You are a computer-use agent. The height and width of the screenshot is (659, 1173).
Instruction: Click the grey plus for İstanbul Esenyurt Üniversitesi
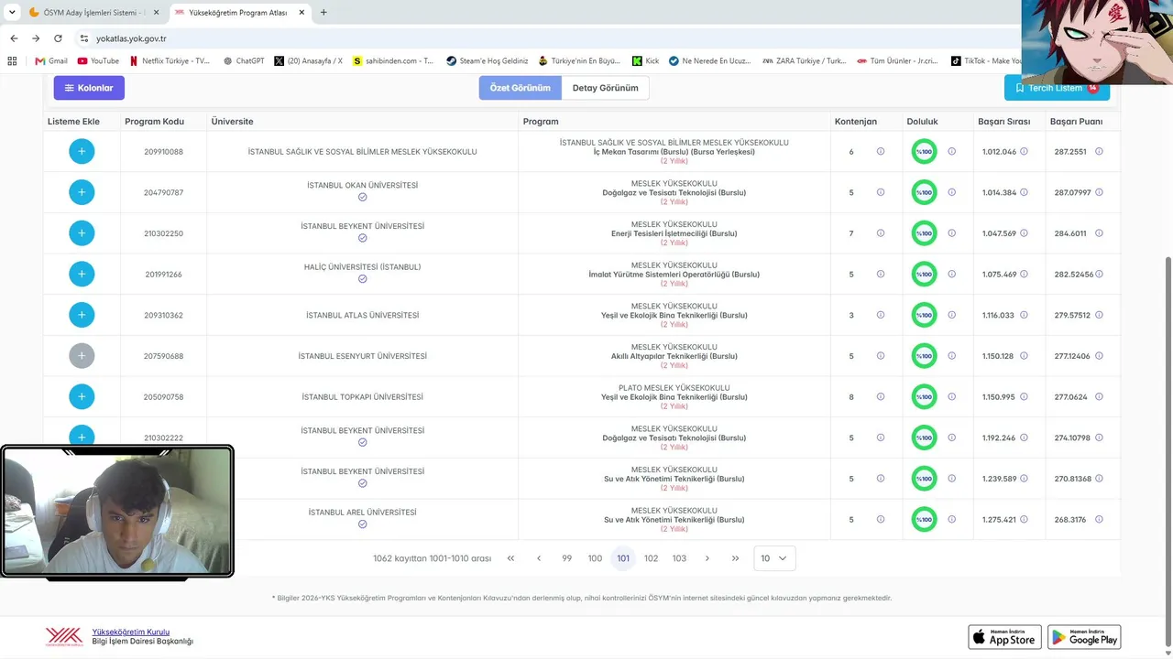pyautogui.click(x=82, y=356)
